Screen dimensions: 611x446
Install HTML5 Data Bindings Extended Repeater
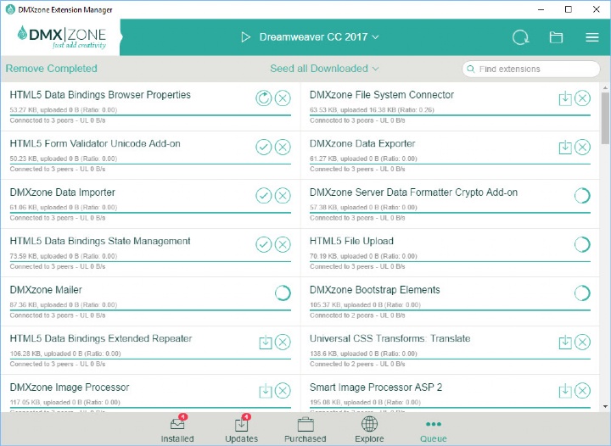[x=266, y=342]
